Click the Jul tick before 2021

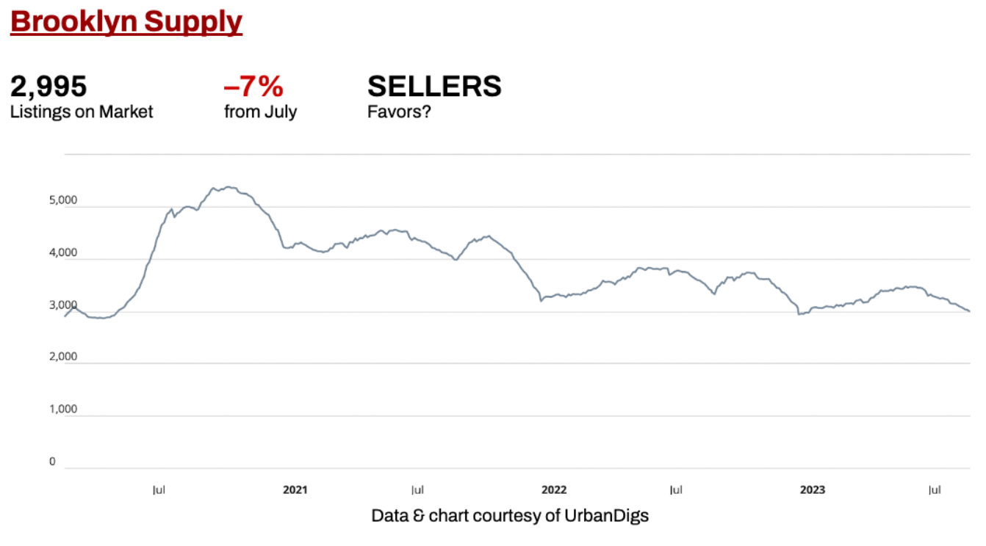(159, 489)
